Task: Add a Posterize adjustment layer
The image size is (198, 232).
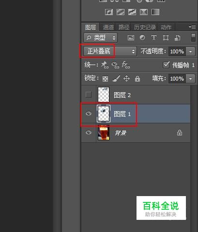Action: pos(121,12)
